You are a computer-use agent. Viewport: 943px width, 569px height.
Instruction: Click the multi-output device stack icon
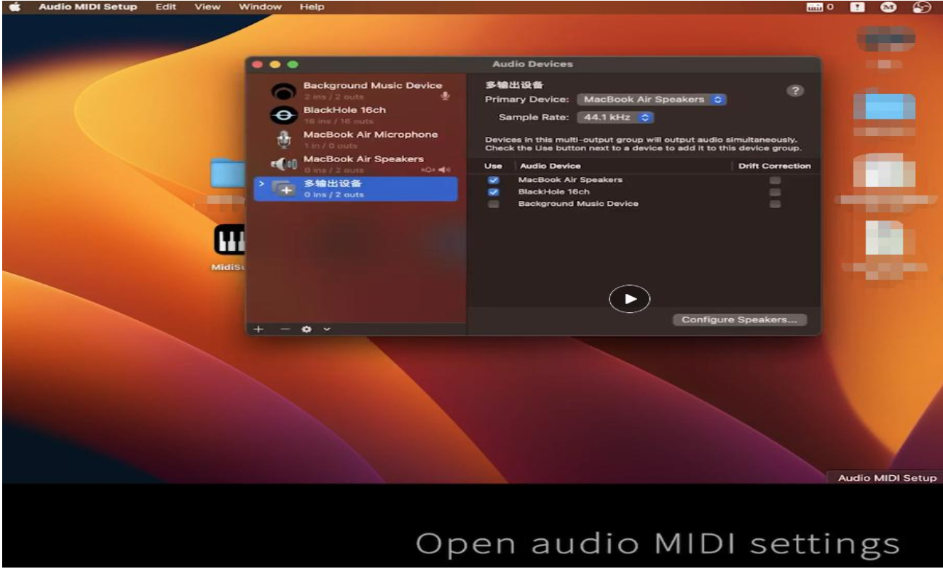point(283,189)
